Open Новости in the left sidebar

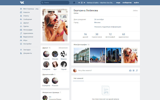(26, 12)
